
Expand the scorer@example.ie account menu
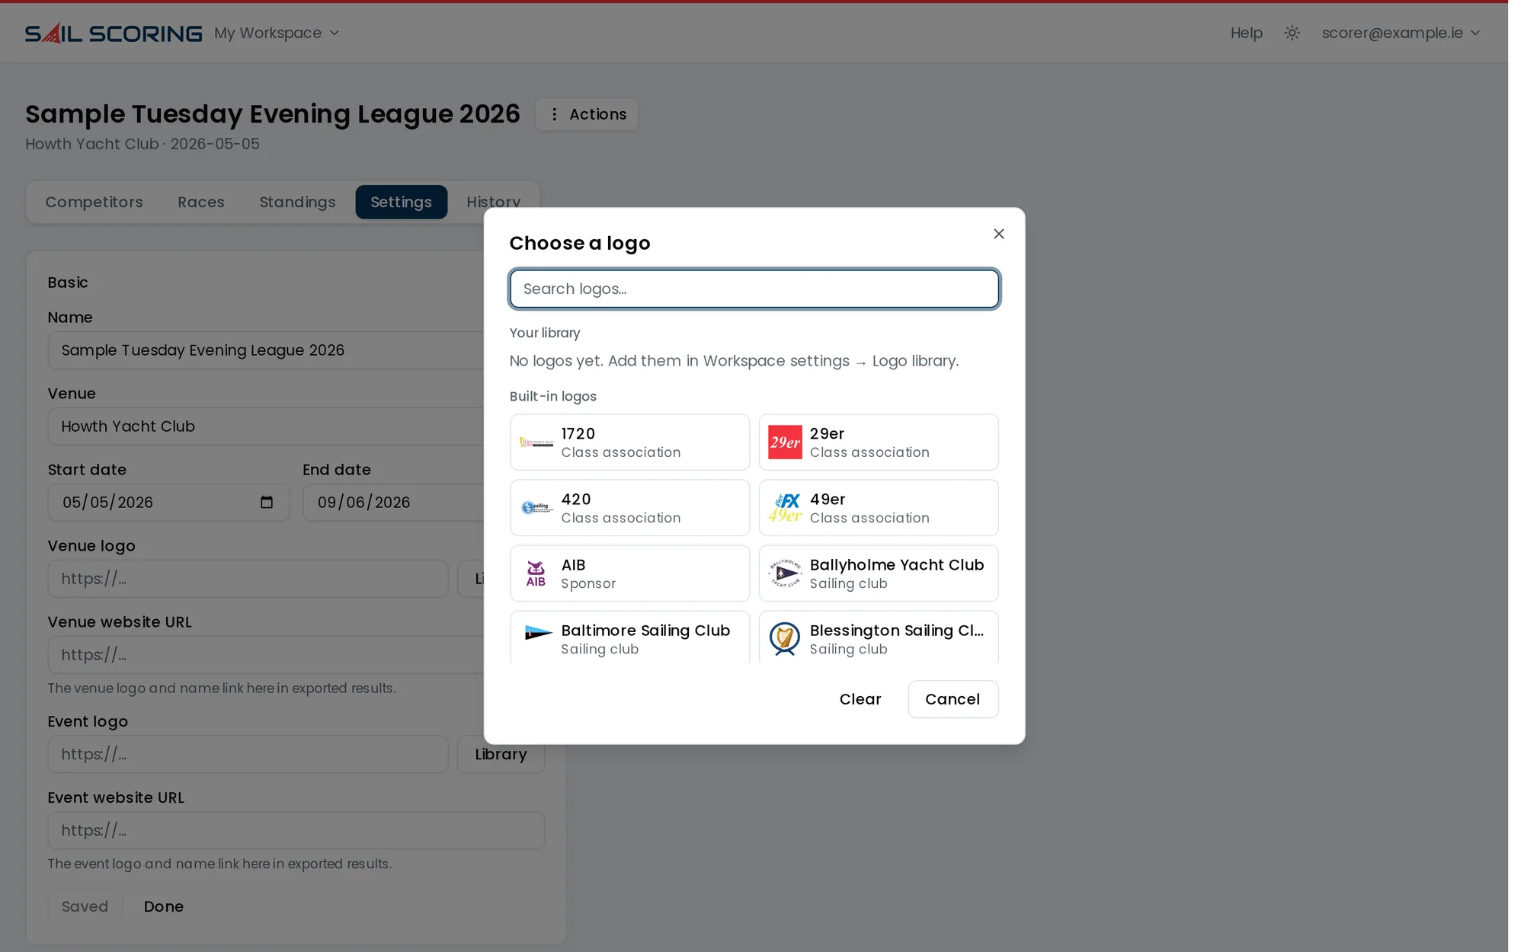click(1401, 33)
